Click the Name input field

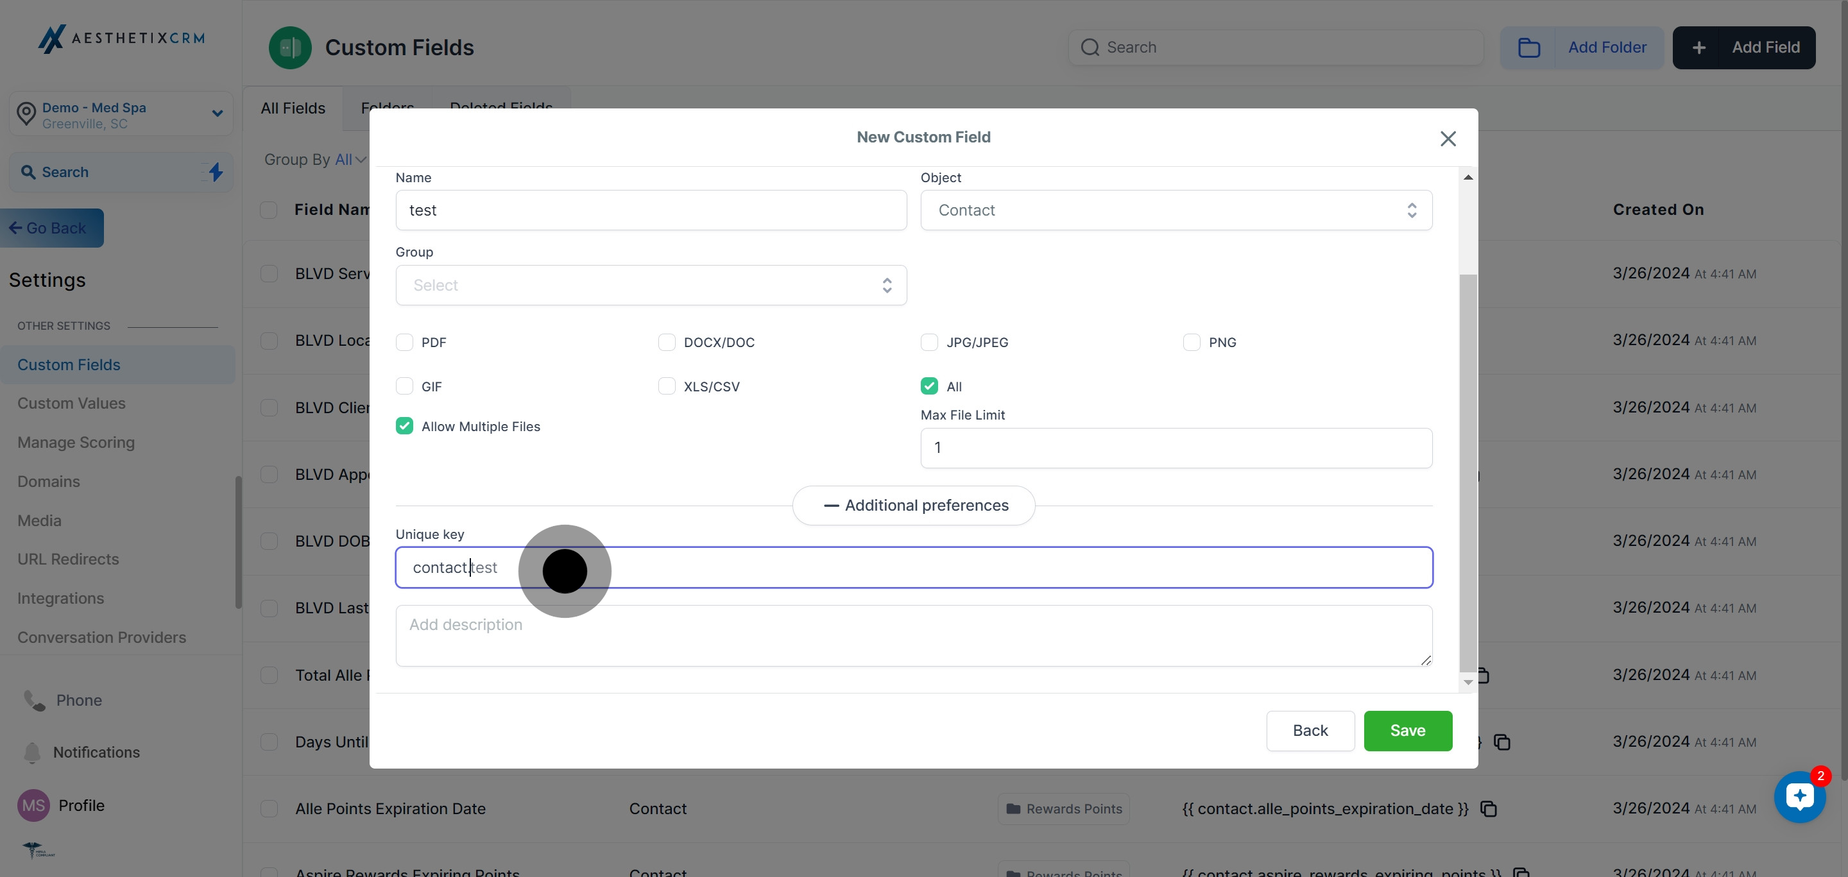pyautogui.click(x=651, y=210)
